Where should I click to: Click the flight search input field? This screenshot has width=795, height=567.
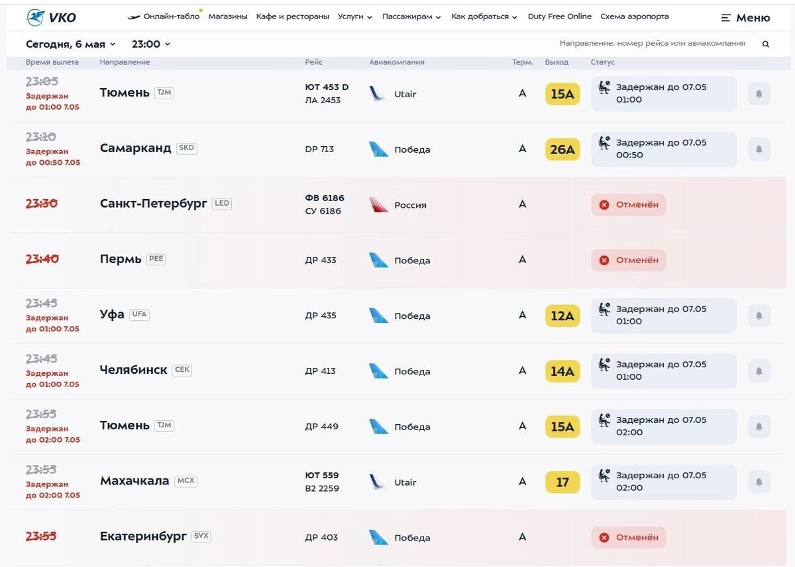653,44
